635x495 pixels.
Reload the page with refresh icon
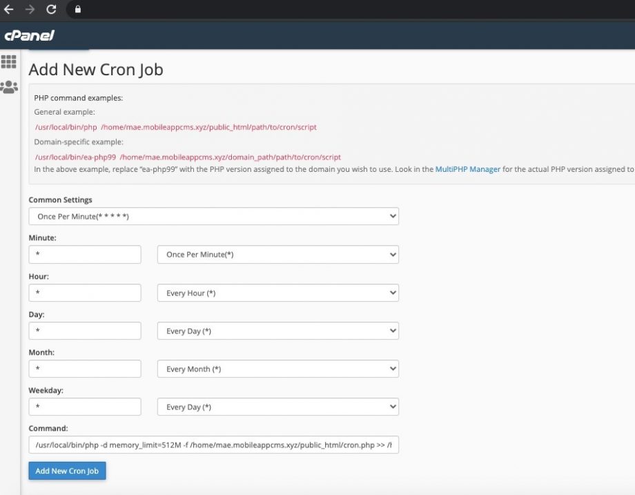pyautogui.click(x=51, y=10)
